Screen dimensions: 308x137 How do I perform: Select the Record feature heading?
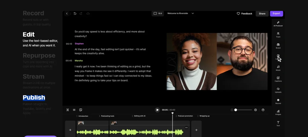point(33,13)
